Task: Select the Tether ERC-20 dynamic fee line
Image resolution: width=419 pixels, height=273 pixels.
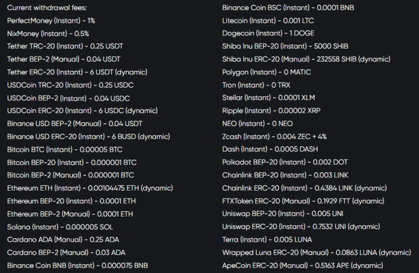Action: coord(77,72)
